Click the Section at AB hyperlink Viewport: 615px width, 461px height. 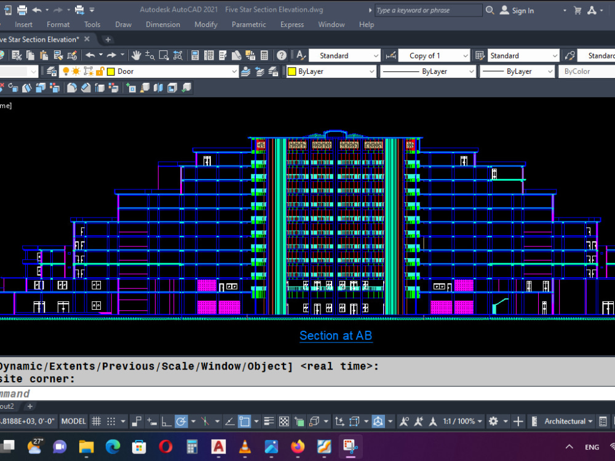pyautogui.click(x=336, y=336)
